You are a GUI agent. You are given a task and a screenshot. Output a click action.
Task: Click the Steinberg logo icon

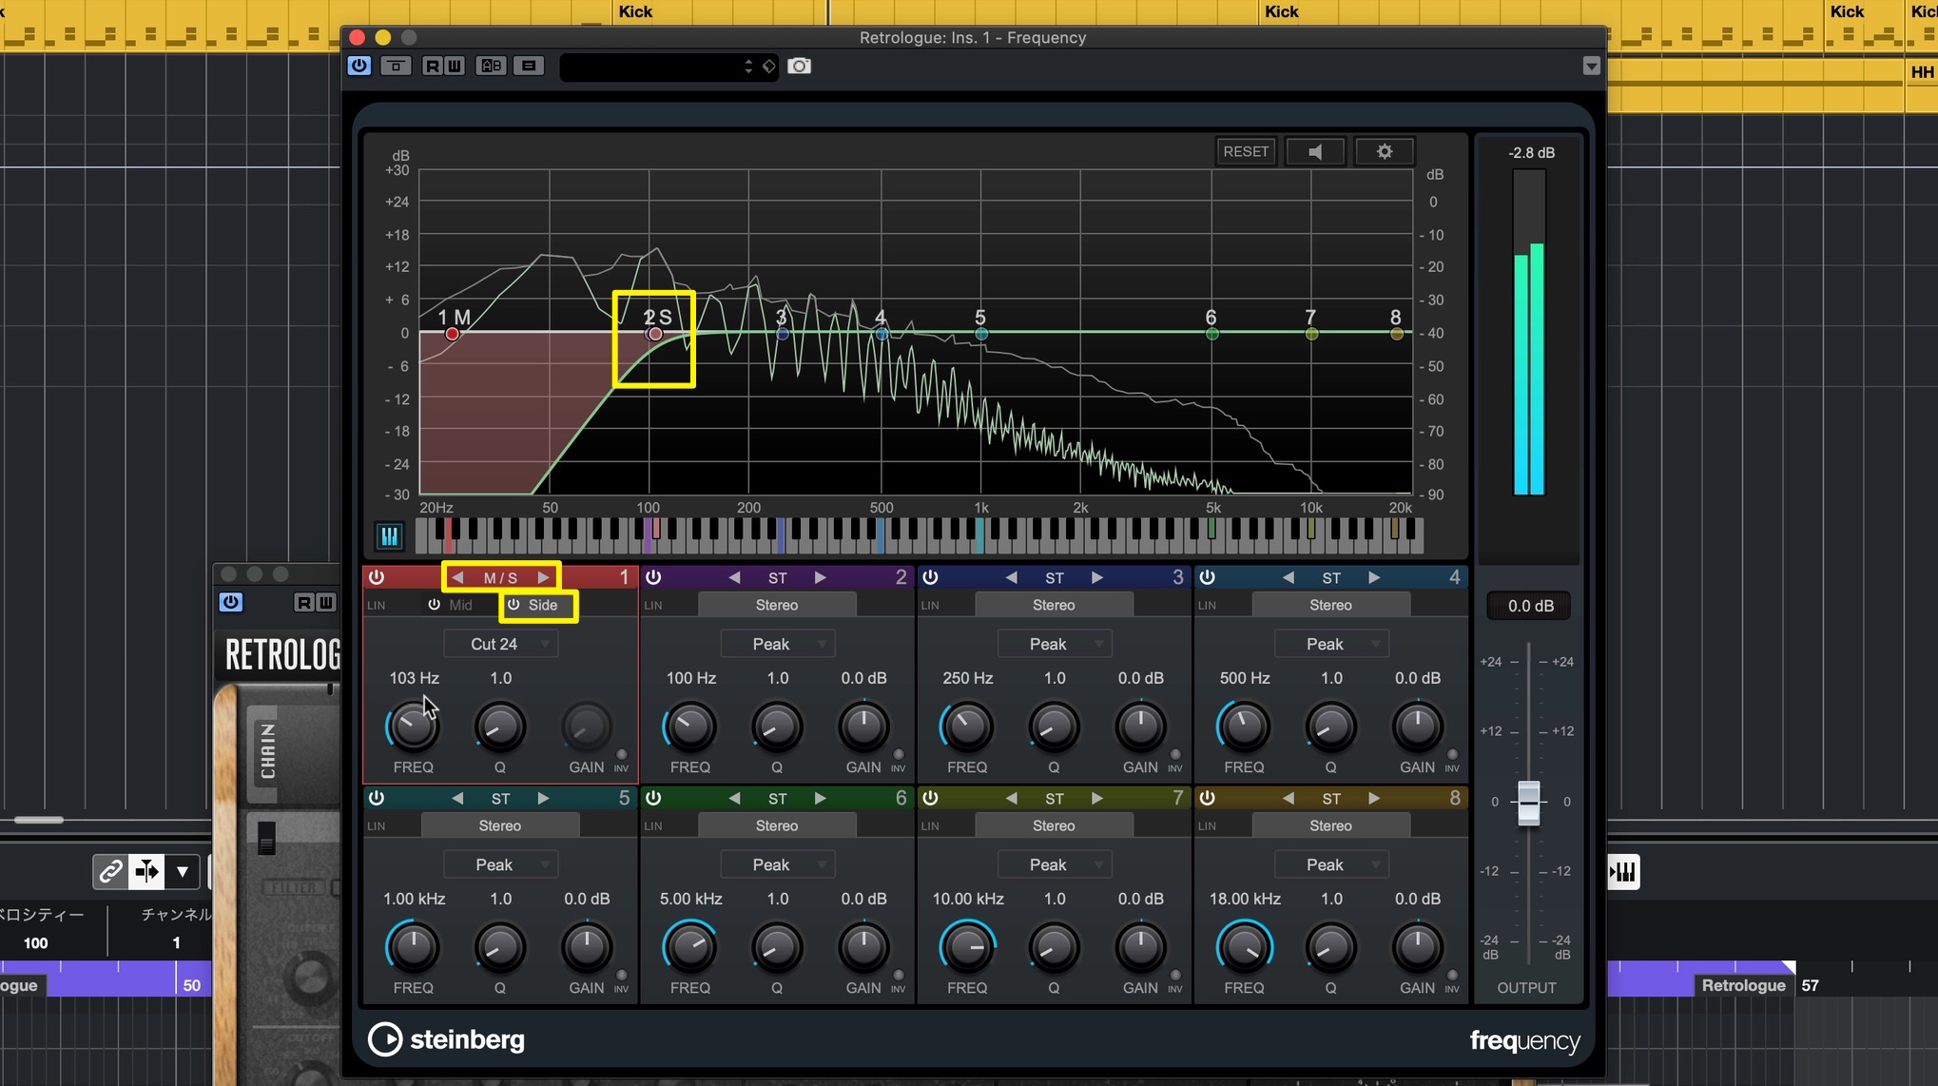(x=385, y=1039)
